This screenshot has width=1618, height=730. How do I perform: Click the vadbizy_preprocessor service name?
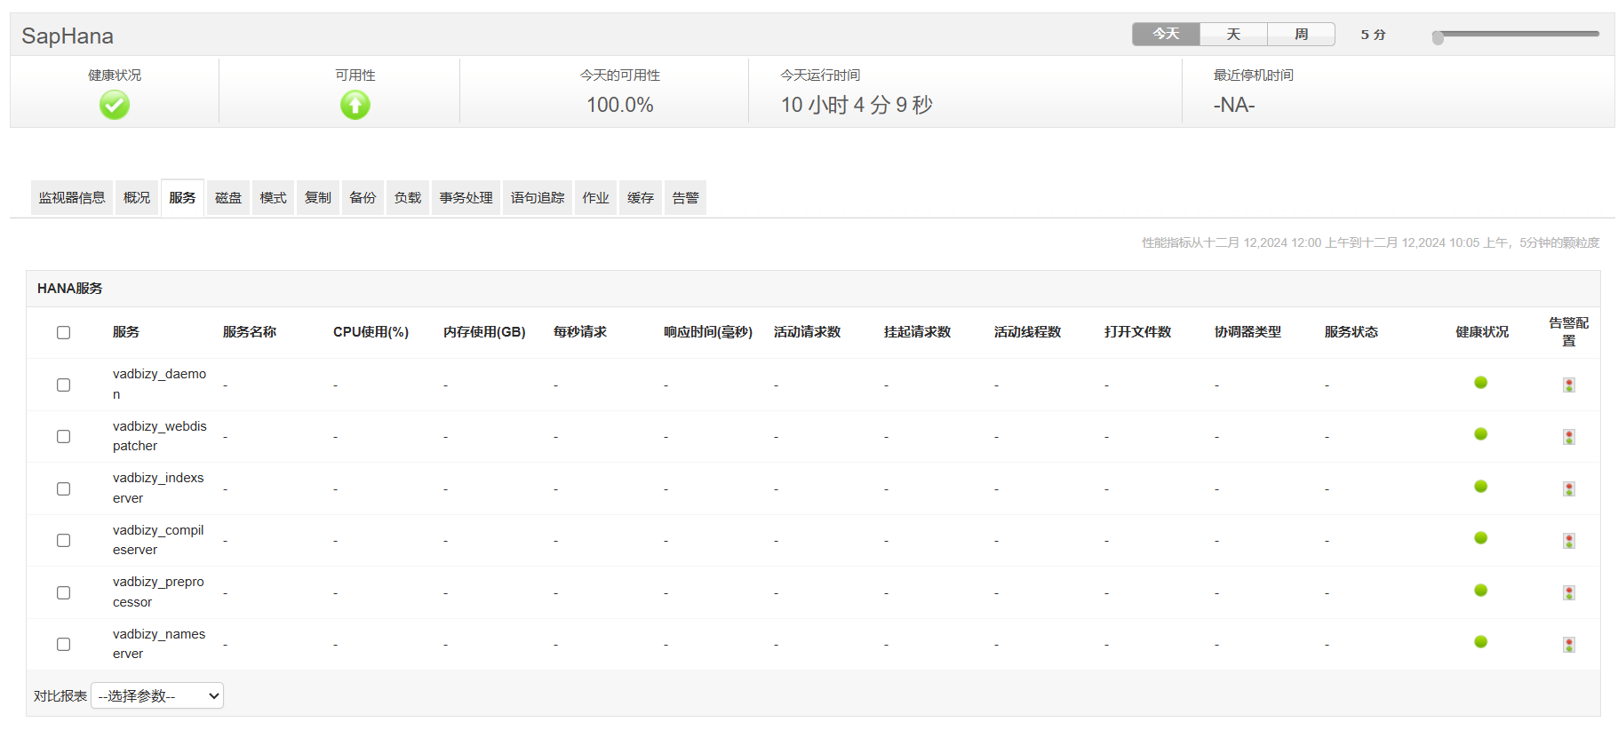point(158,592)
